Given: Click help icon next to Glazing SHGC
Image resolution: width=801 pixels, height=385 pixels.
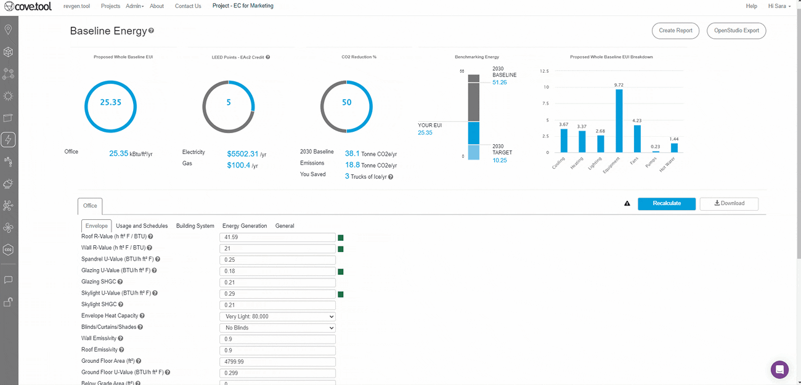Looking at the screenshot, I should pos(121,282).
